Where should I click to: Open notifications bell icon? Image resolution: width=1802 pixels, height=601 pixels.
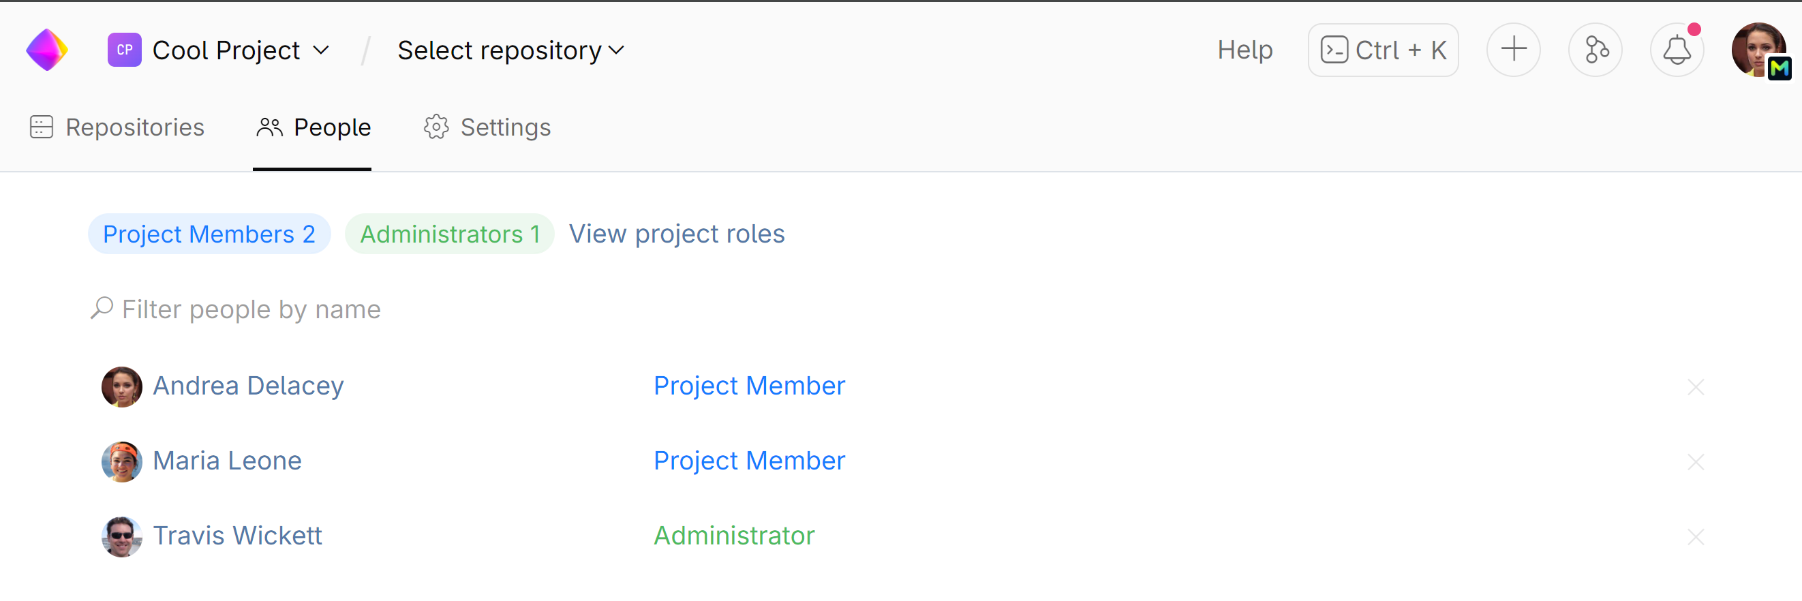coord(1676,50)
